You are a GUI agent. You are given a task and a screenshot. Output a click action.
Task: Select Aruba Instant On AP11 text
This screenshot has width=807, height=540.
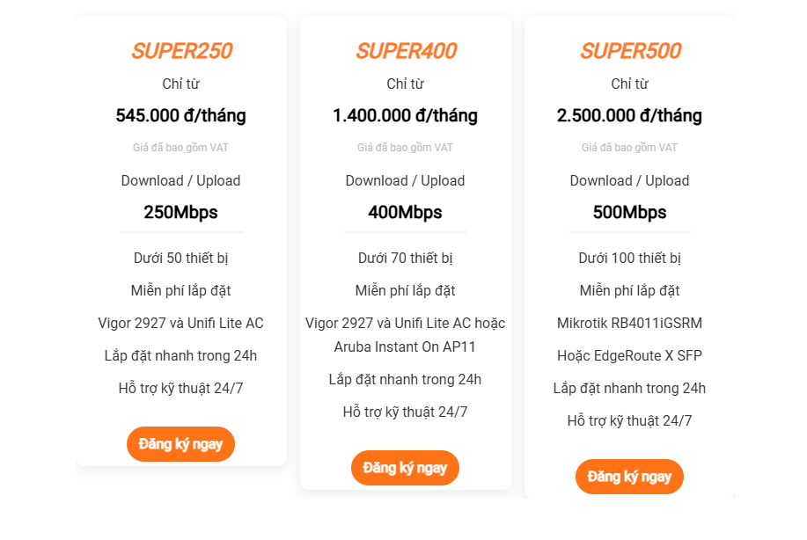(x=405, y=347)
